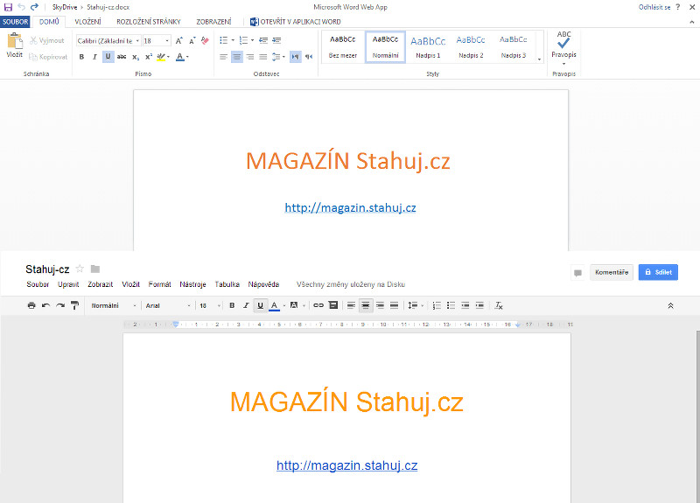The height and width of the screenshot is (503, 700).
Task: Click text highlight color in Word ribbon
Action: tap(161, 57)
